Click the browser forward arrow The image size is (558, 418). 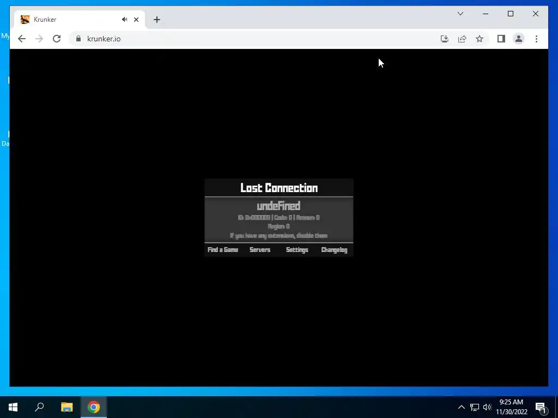point(39,39)
